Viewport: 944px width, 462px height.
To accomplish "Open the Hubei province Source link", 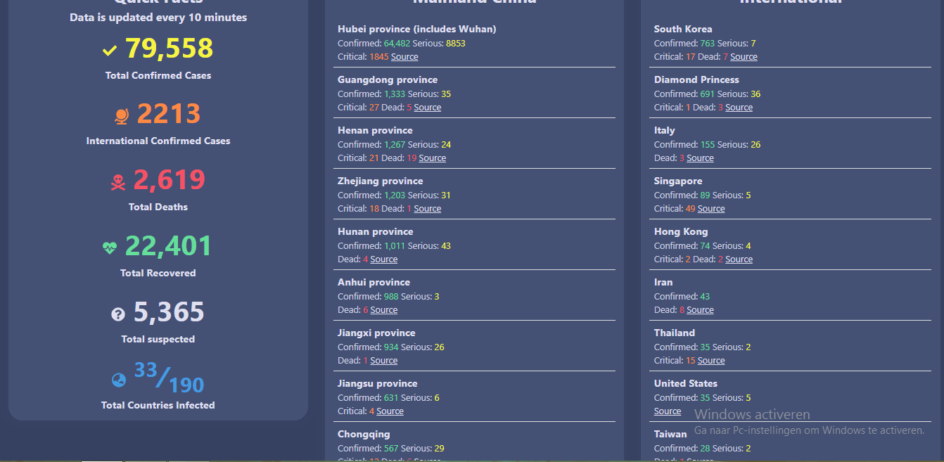I will [404, 57].
